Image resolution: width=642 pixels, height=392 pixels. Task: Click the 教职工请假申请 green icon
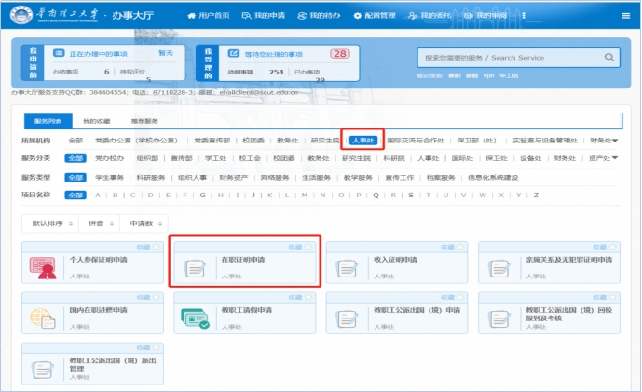[x=195, y=319]
